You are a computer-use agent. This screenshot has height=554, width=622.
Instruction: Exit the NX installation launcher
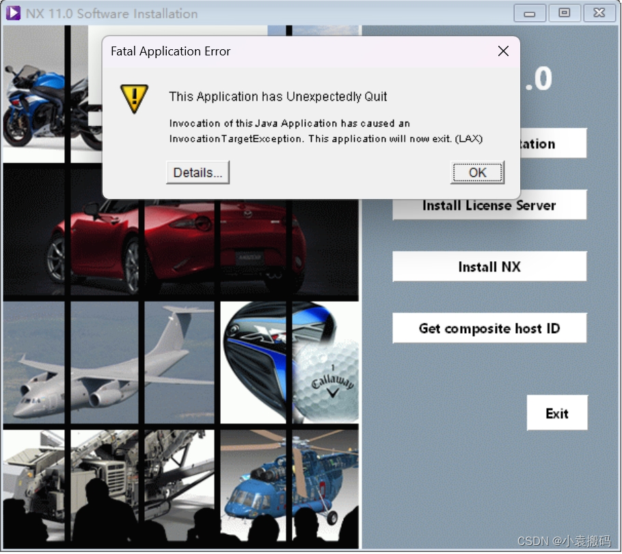coord(557,413)
